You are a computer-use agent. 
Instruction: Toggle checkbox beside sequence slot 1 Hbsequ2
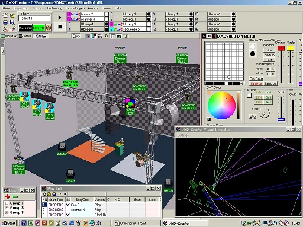tap(107, 14)
